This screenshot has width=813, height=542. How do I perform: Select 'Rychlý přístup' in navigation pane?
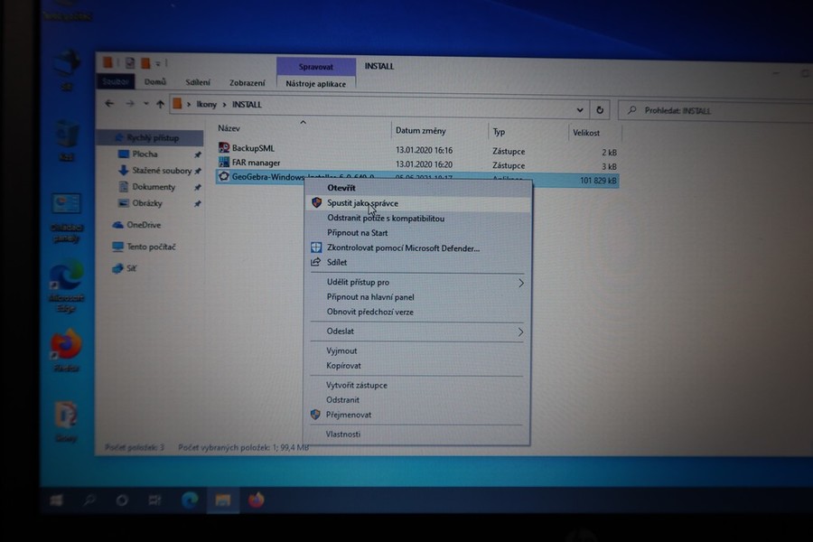150,137
